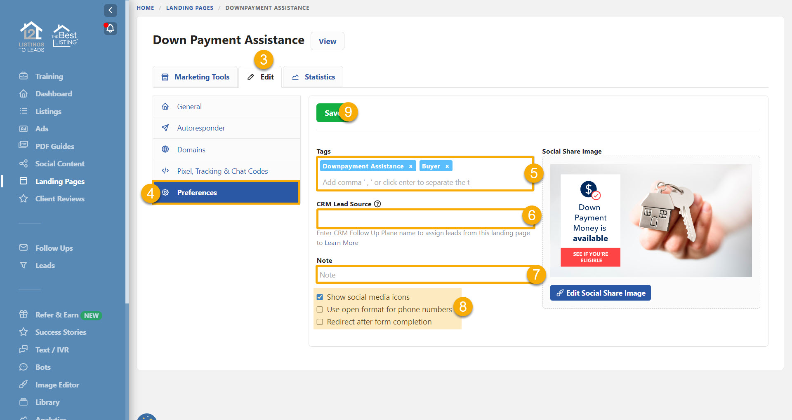
Task: Enable Redirect after form completion
Action: (x=320, y=322)
